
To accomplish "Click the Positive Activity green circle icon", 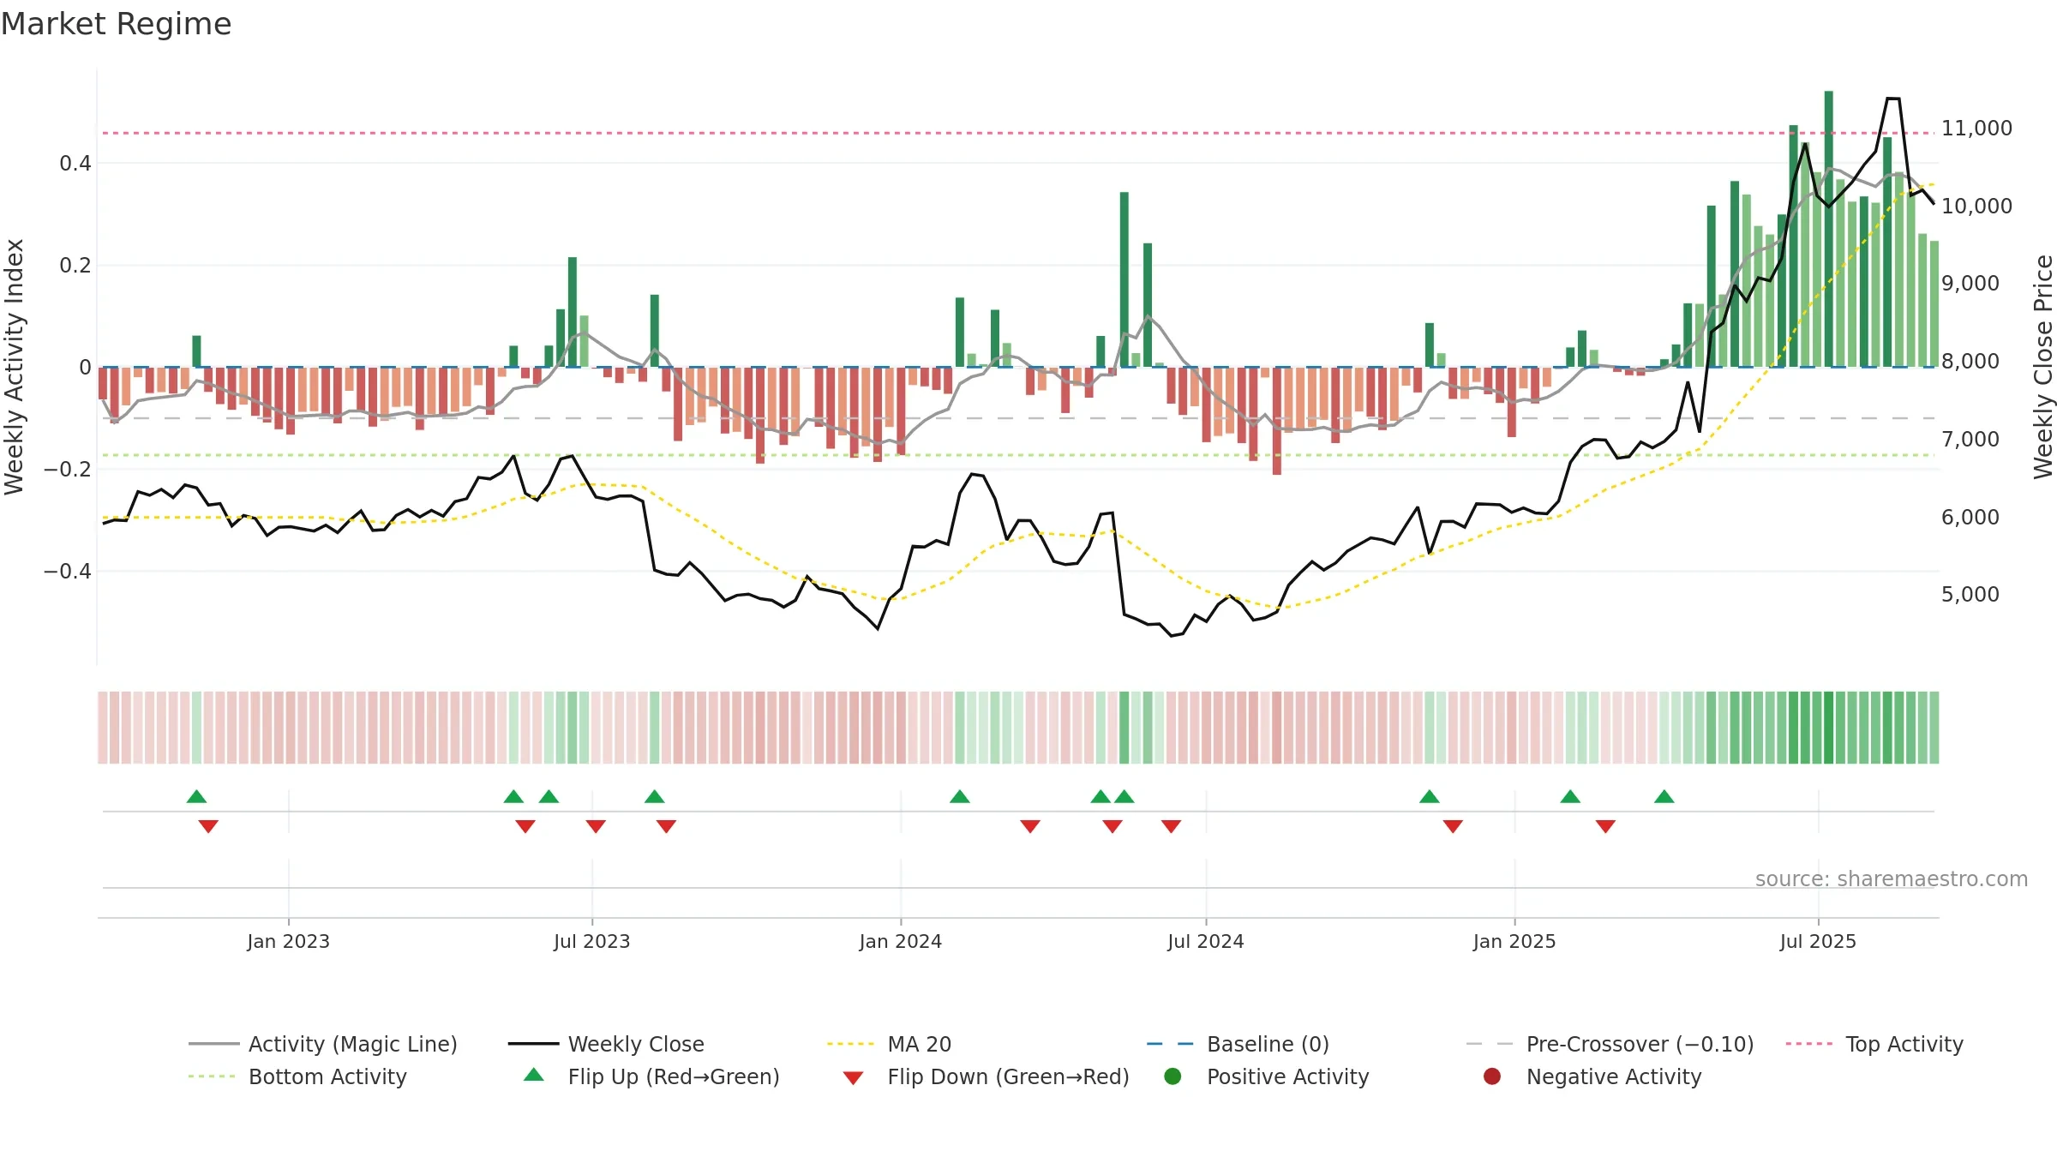I will point(1172,1076).
